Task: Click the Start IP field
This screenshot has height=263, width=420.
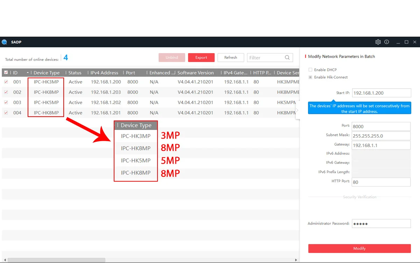Action: 381,93
